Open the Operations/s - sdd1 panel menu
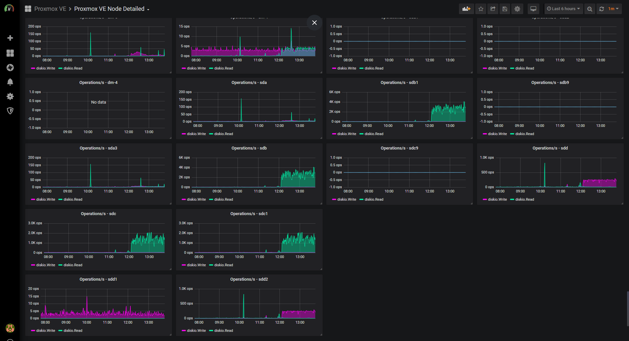This screenshot has width=629, height=341. (98, 279)
